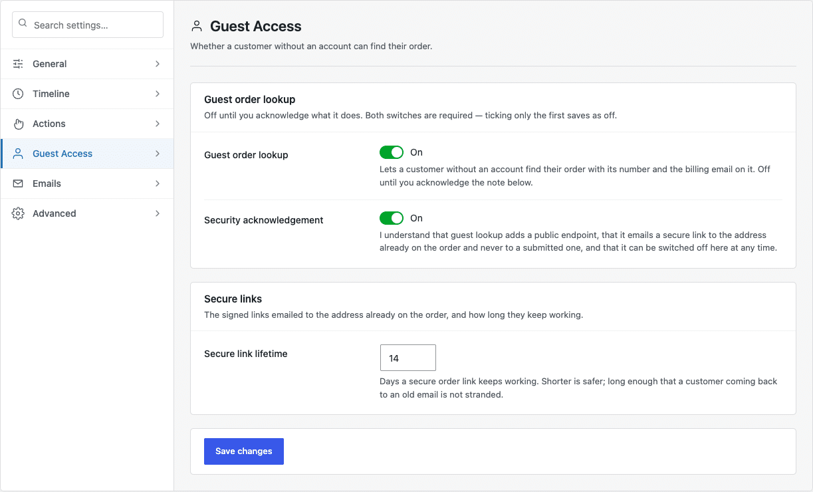Toggle the Security acknowledgement switch
Image resolution: width=813 pixels, height=492 pixels.
(392, 218)
